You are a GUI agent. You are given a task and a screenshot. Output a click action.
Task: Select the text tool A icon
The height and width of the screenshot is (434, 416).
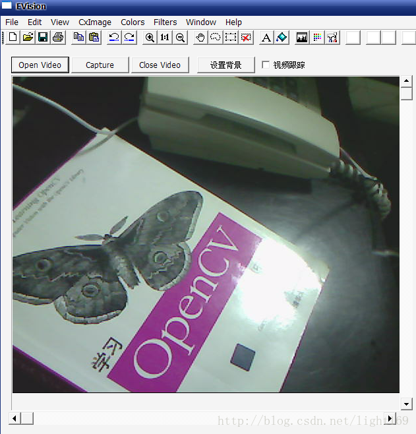266,38
